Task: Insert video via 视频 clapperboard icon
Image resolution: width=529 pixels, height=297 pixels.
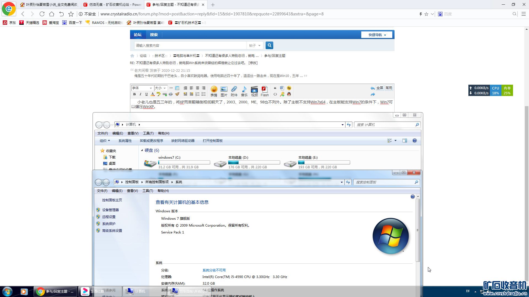Action: (x=254, y=91)
